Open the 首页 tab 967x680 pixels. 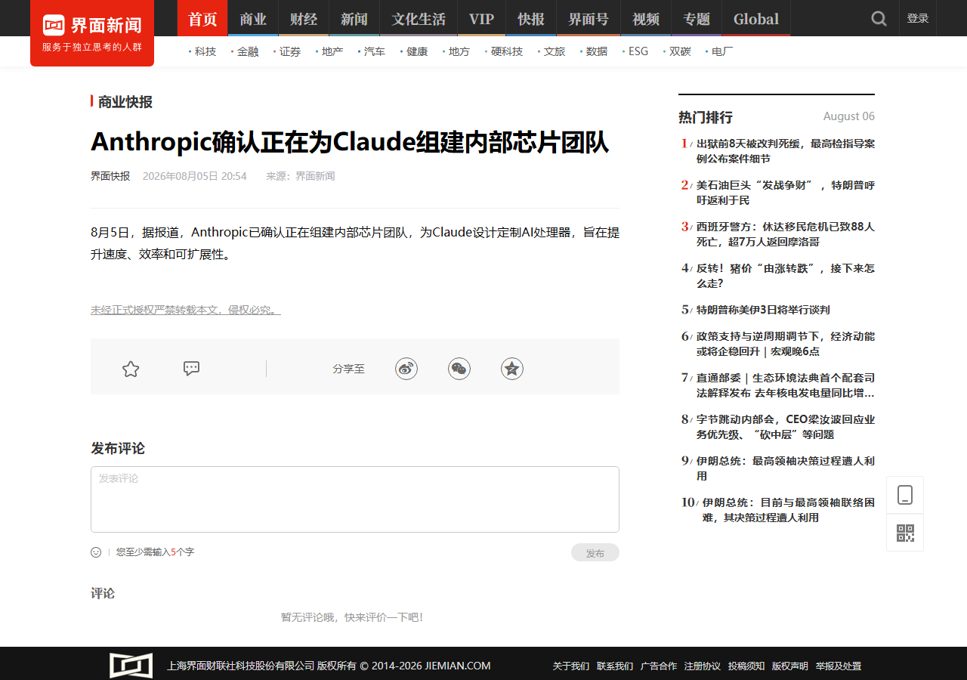[202, 18]
